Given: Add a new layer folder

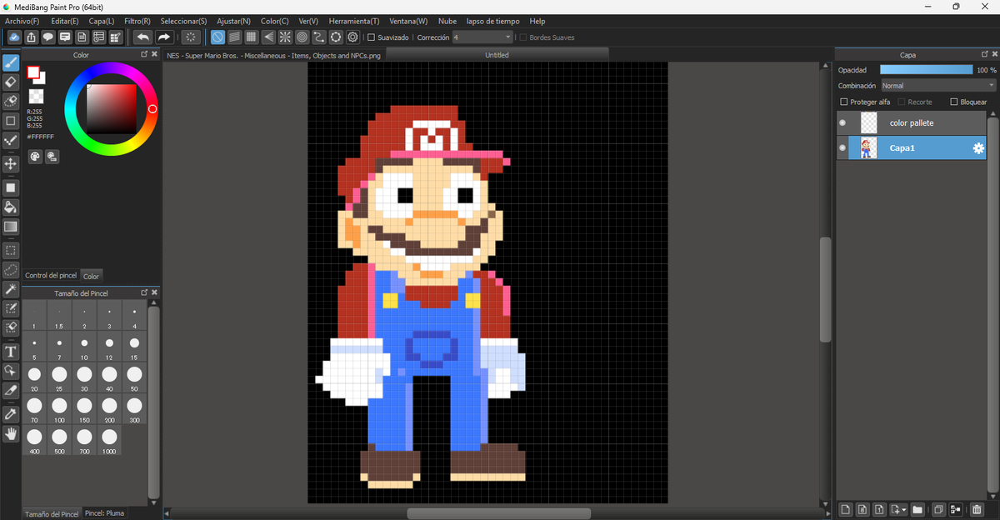Looking at the screenshot, I should [x=917, y=509].
